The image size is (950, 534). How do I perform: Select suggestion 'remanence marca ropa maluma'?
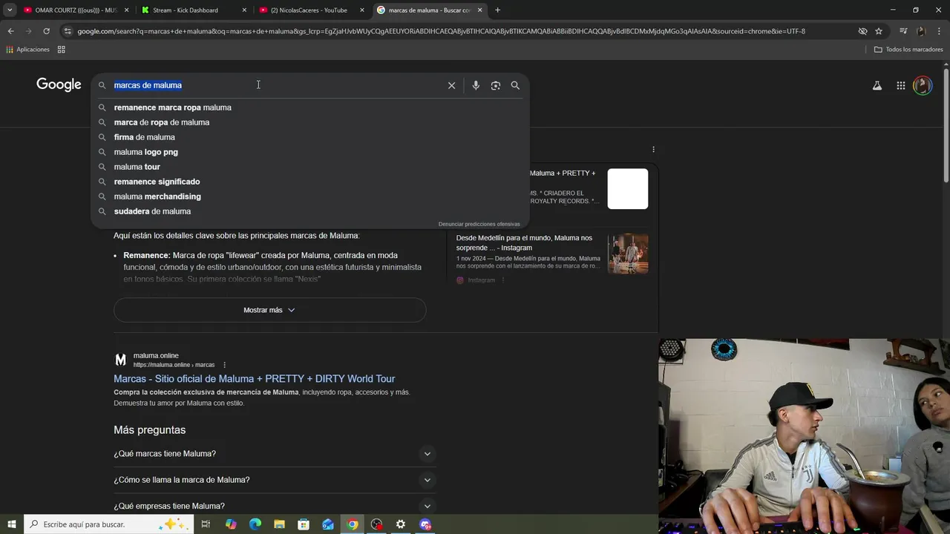click(x=172, y=108)
